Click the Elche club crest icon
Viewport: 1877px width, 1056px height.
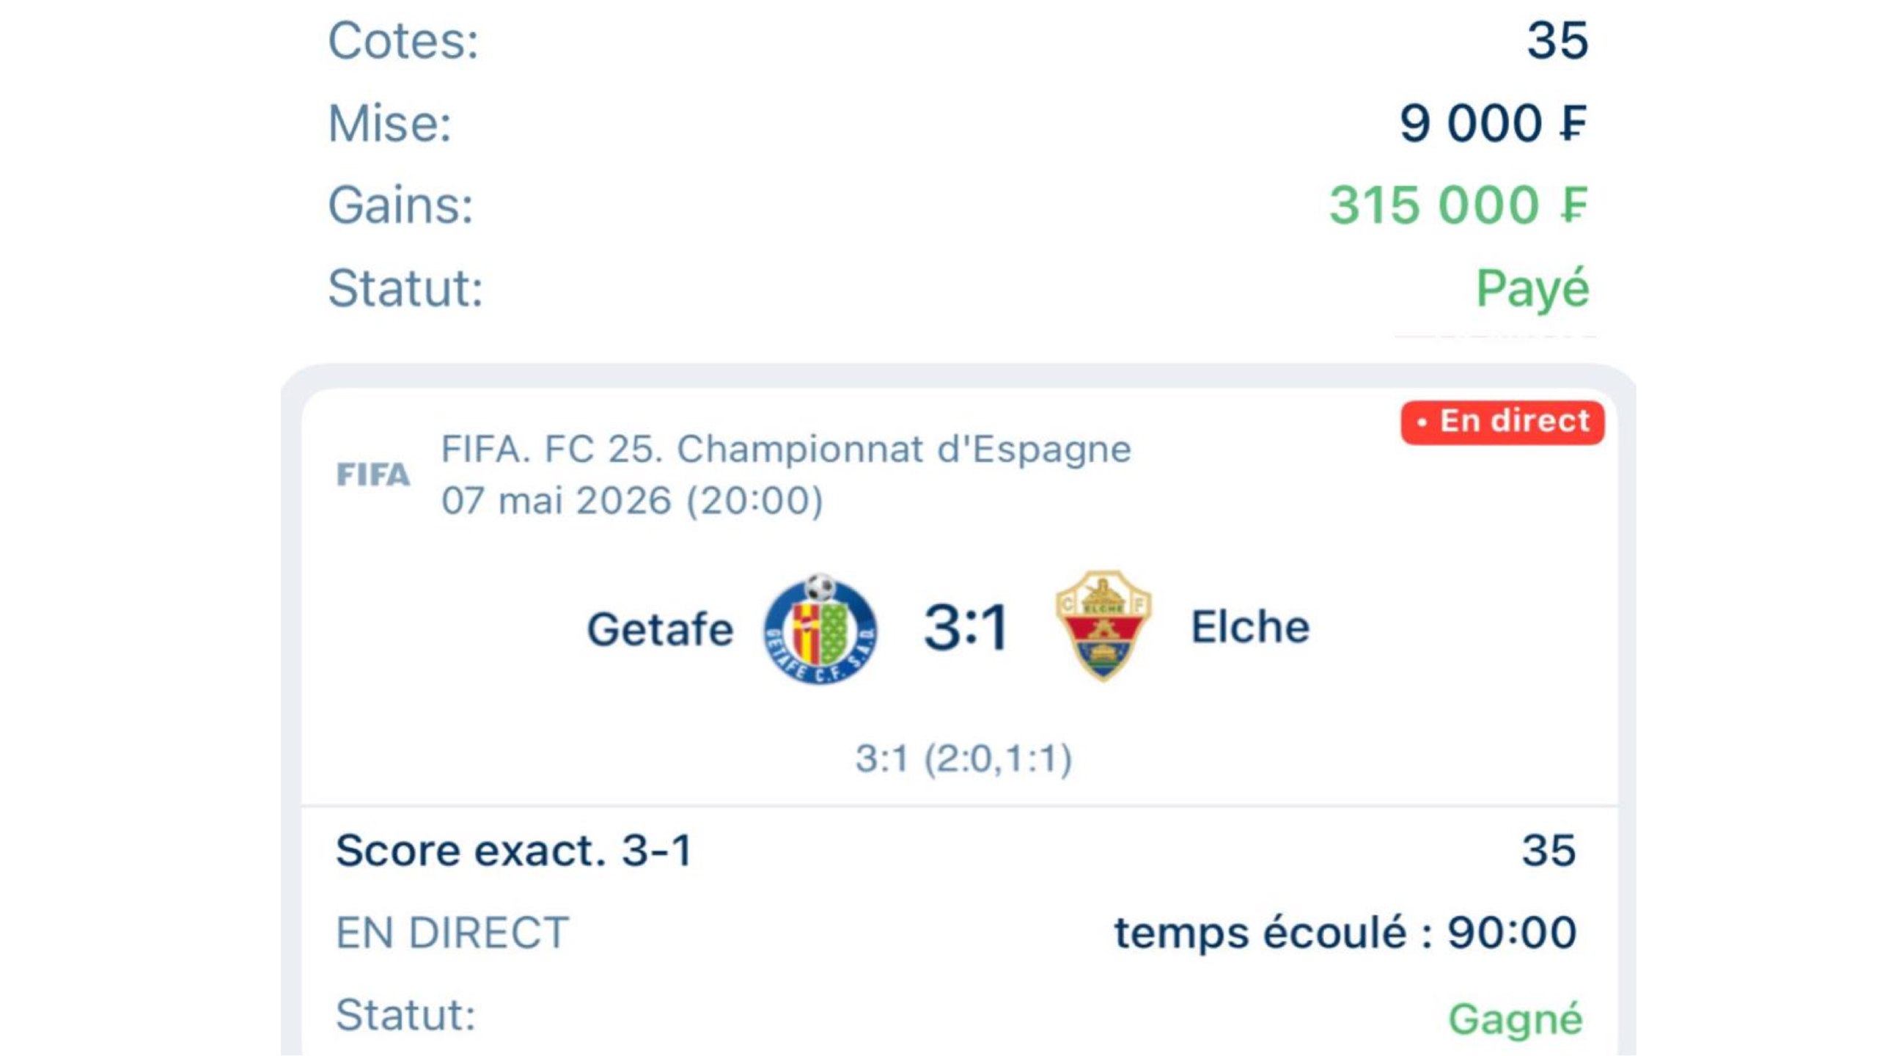click(x=1103, y=626)
